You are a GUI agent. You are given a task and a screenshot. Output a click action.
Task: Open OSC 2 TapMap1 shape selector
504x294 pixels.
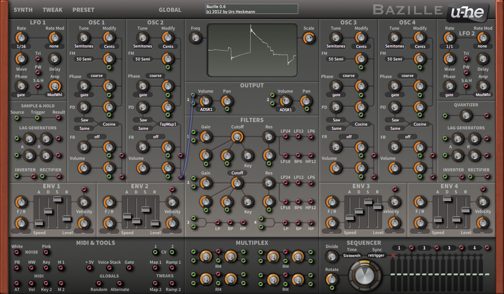(168, 124)
